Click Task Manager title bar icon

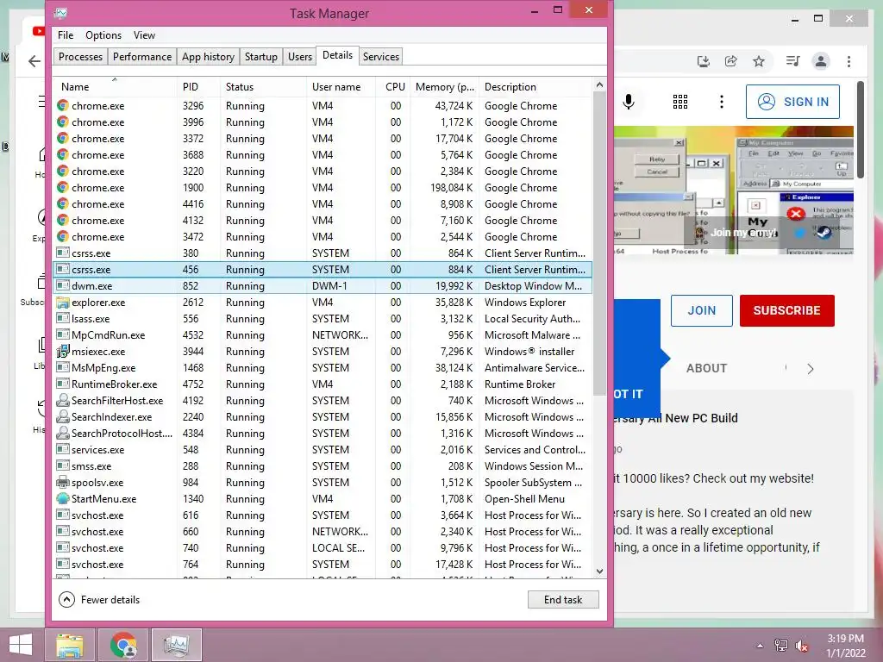tap(61, 13)
